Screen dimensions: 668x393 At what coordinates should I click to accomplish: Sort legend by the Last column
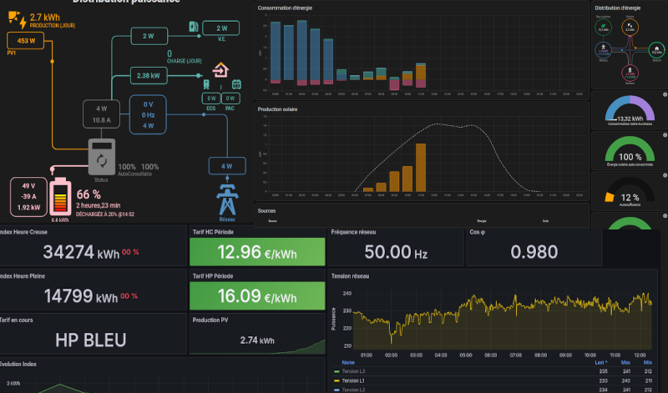pyautogui.click(x=601, y=363)
